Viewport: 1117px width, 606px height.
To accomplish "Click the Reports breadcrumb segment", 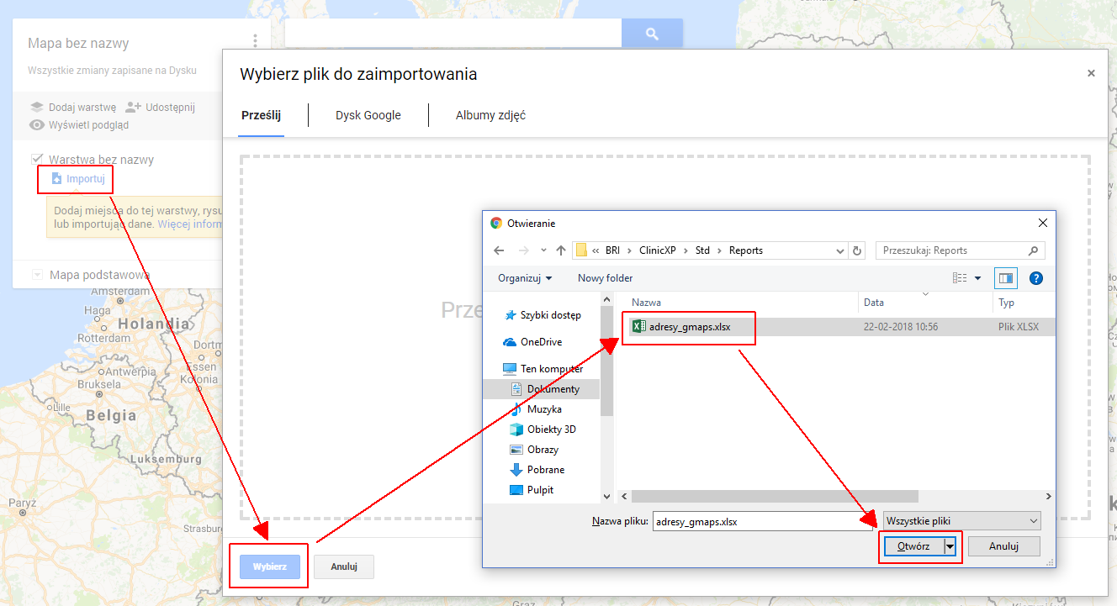I will pyautogui.click(x=746, y=250).
